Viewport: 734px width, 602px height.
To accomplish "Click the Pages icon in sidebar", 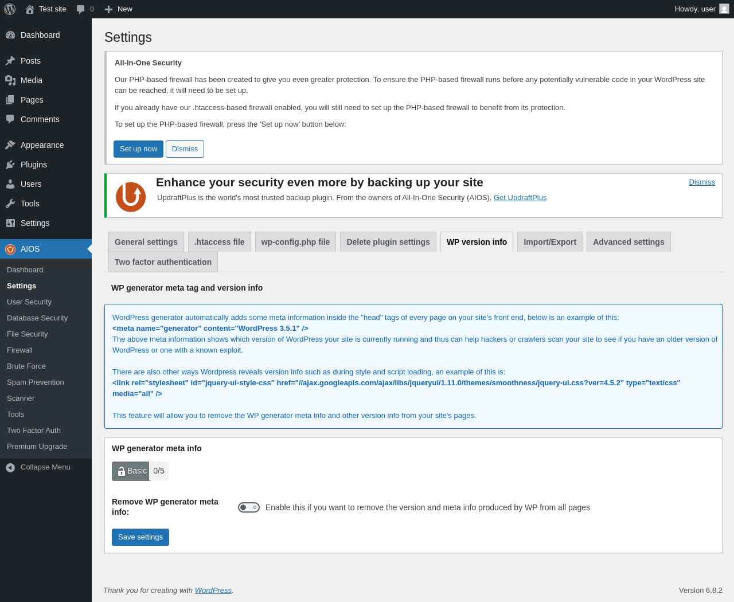I will point(10,100).
